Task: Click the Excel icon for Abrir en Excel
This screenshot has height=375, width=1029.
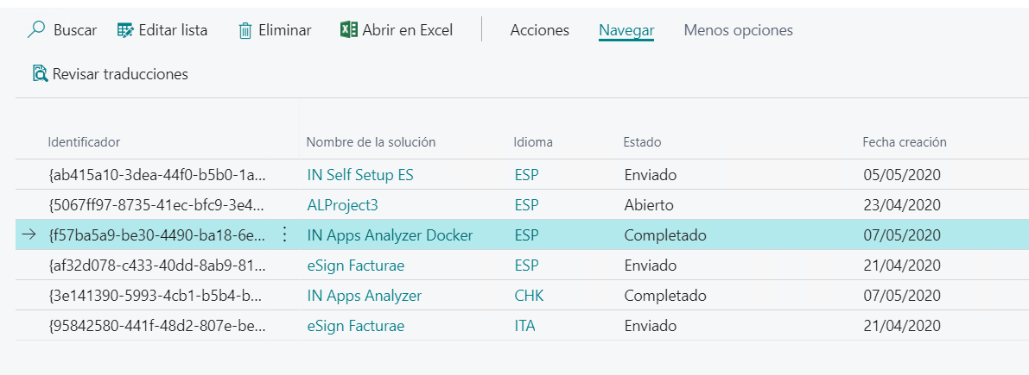Action: (348, 29)
